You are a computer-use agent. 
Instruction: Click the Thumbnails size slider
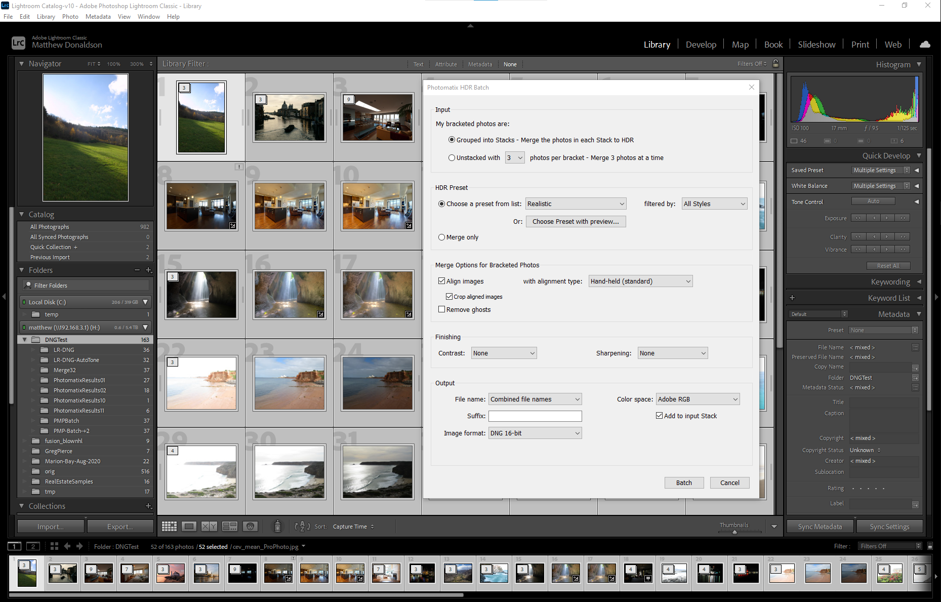click(734, 532)
